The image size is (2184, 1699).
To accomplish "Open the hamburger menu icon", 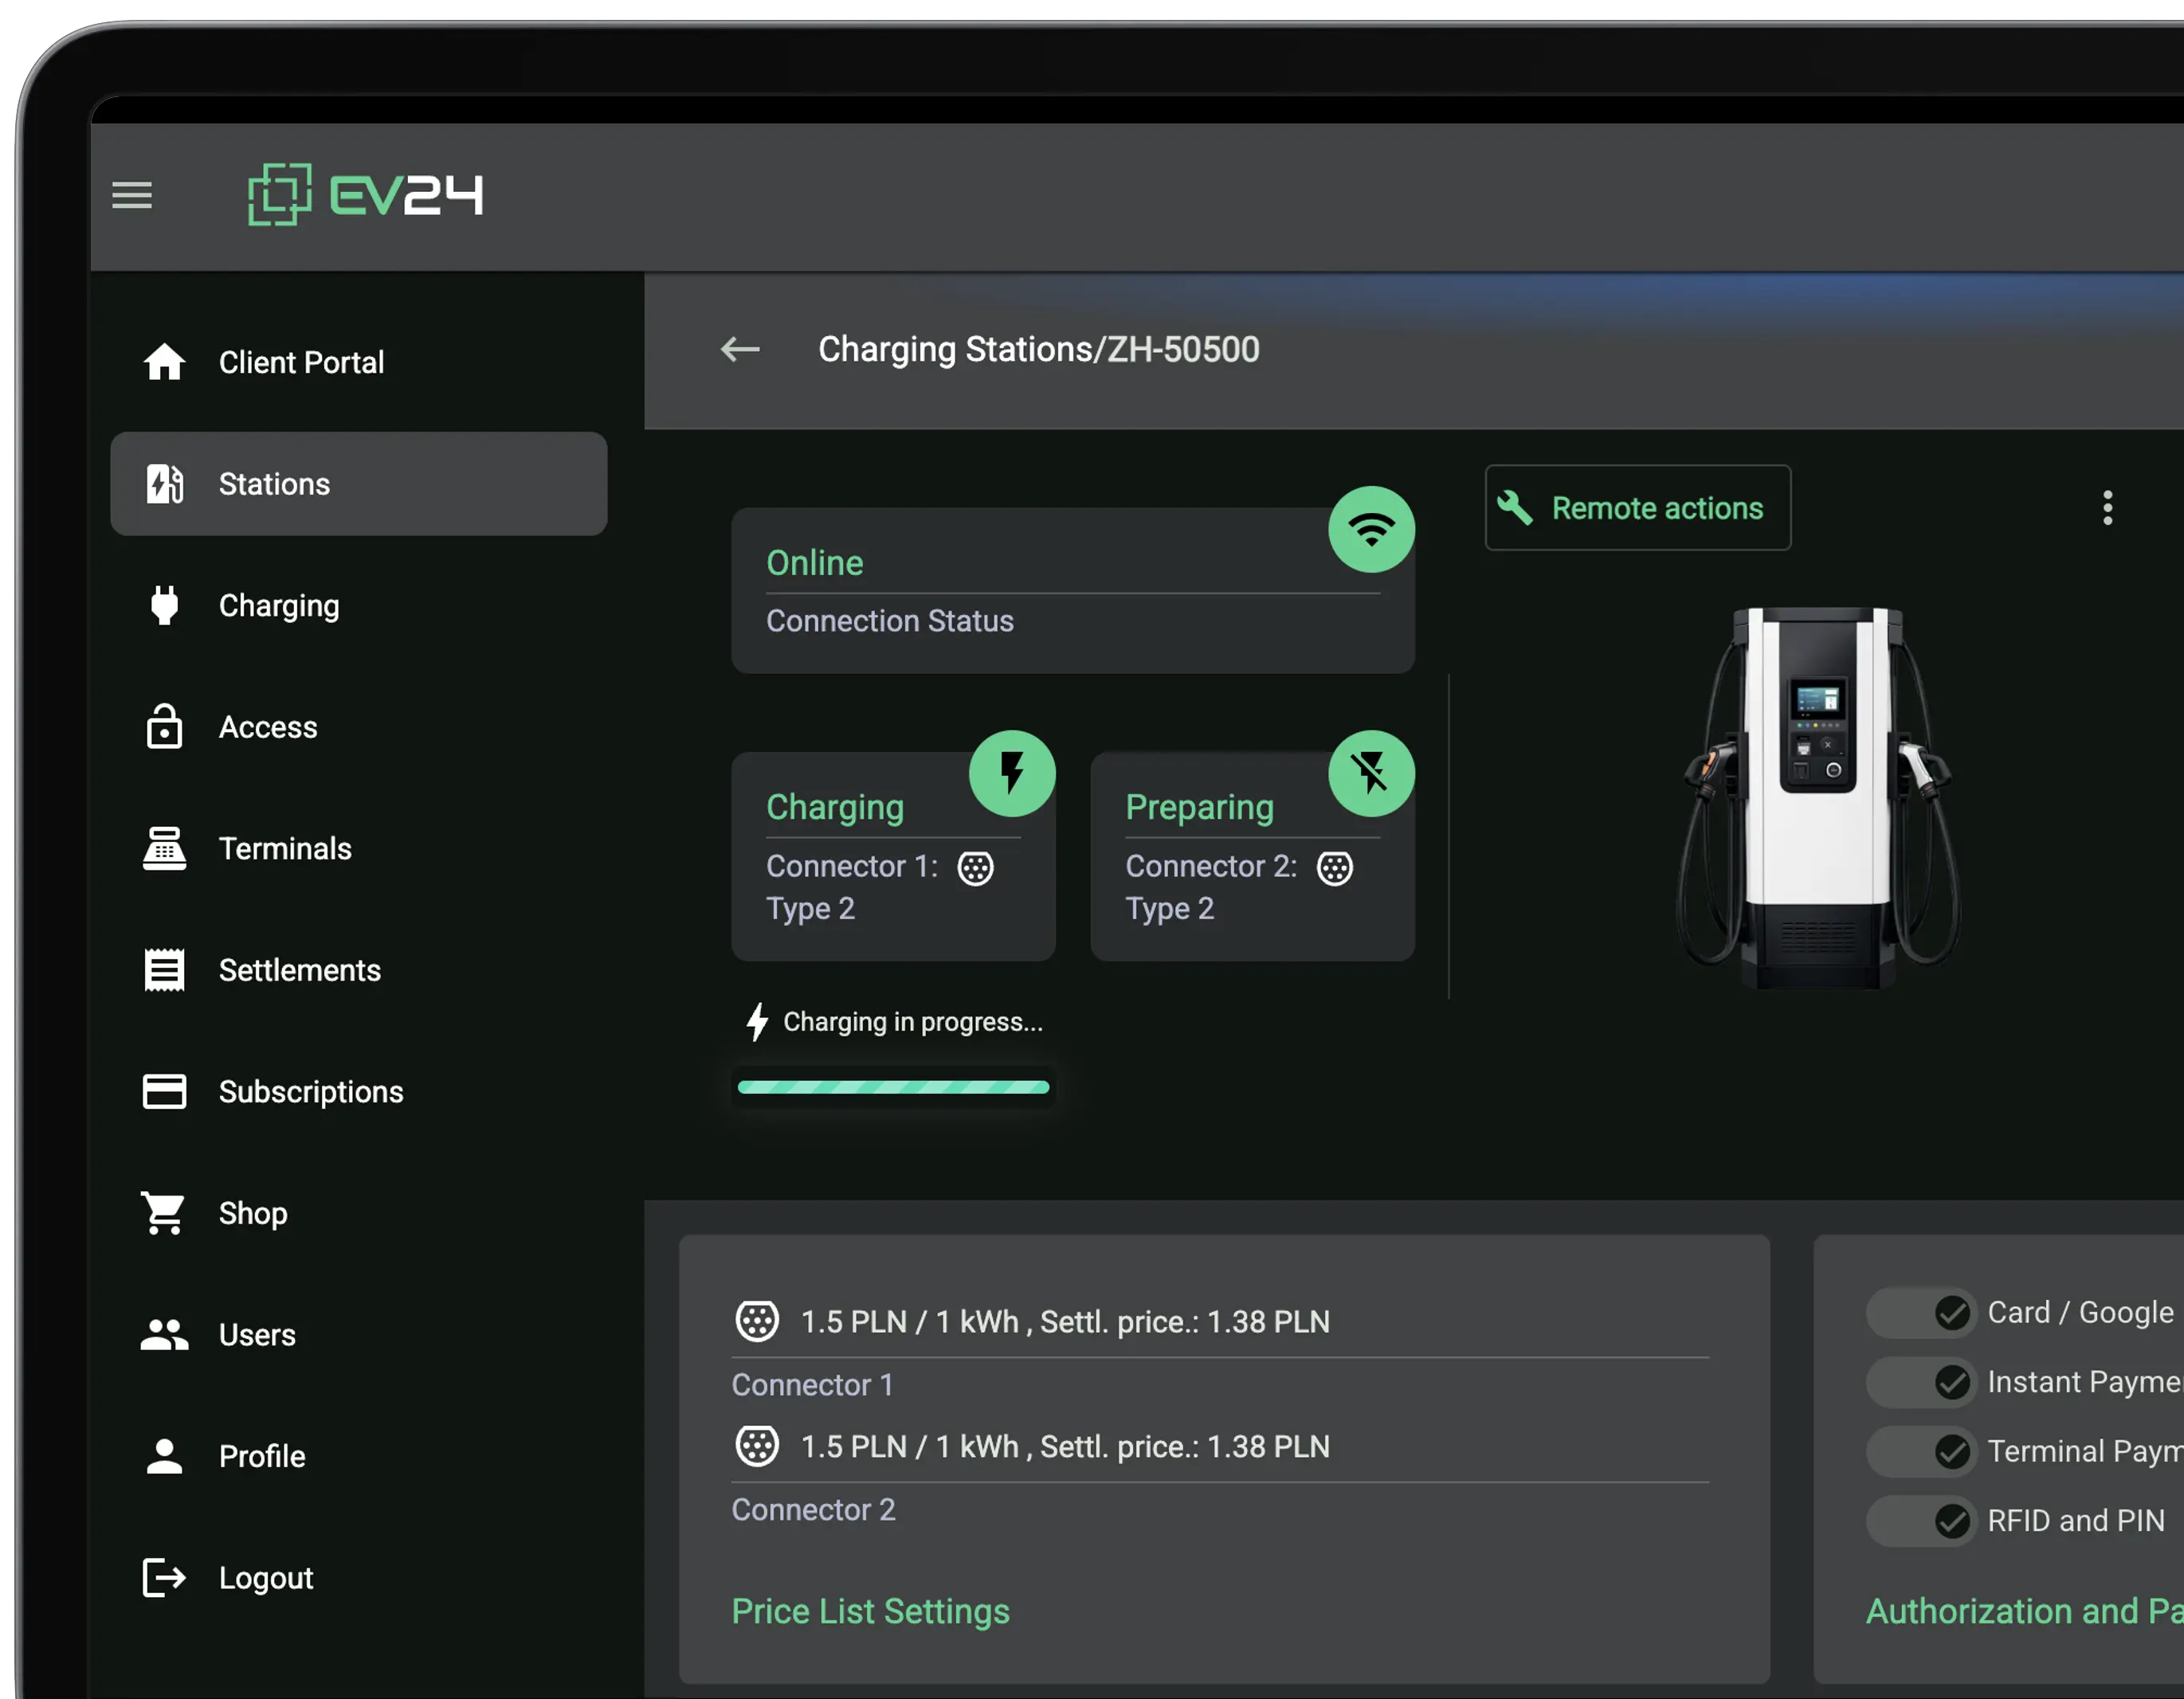I will 132,195.
